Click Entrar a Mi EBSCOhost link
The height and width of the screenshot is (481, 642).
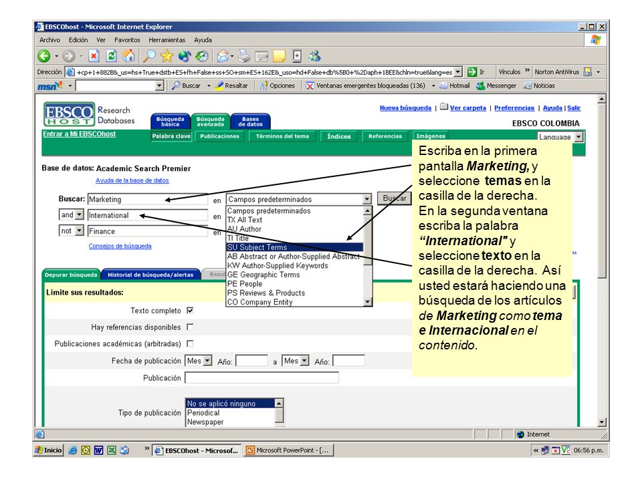pyautogui.click(x=79, y=134)
